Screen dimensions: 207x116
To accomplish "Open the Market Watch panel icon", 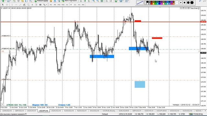I will (x=14, y=1).
